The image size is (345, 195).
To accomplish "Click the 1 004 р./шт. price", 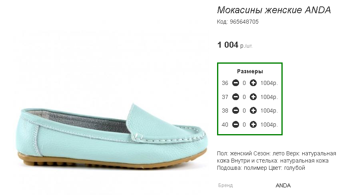I will [235, 45].
